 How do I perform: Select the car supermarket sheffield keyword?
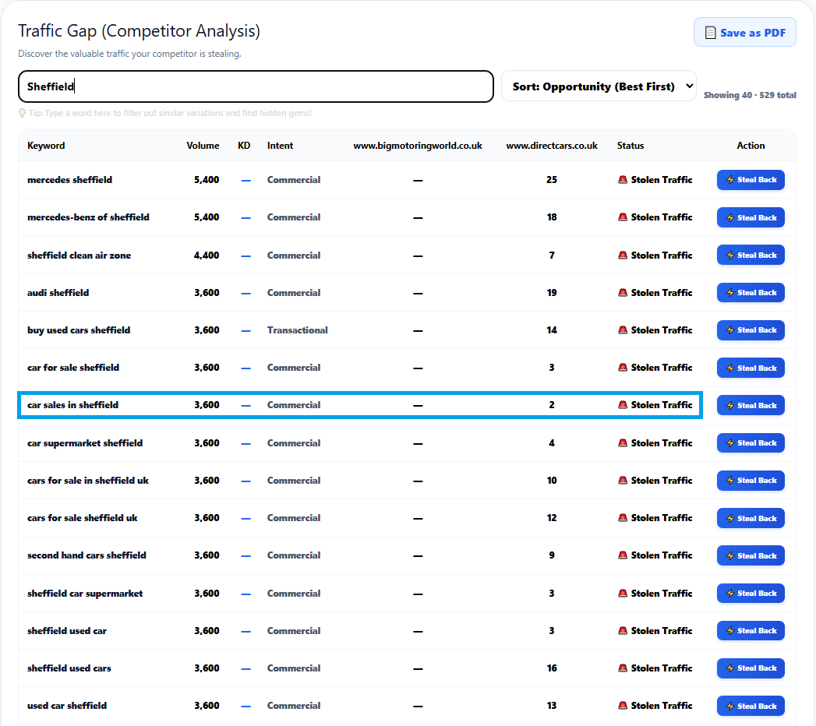85,443
